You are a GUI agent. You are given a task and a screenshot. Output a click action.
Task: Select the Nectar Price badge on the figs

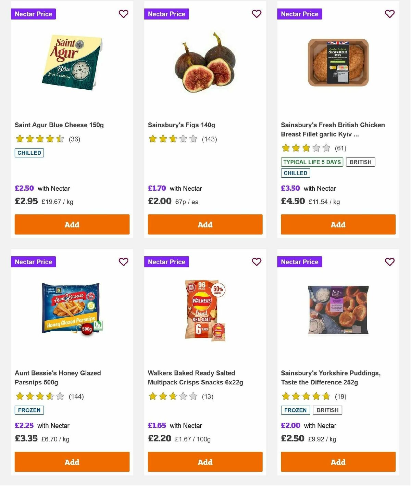(x=166, y=14)
